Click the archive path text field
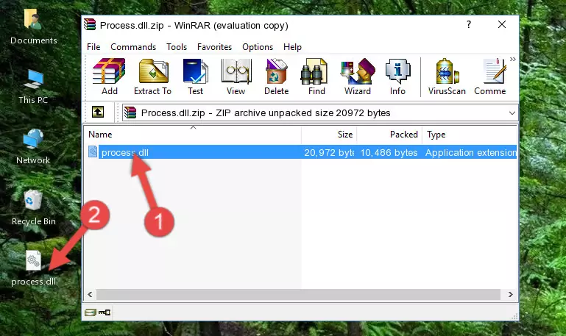This screenshot has height=336, width=566. pos(320,113)
